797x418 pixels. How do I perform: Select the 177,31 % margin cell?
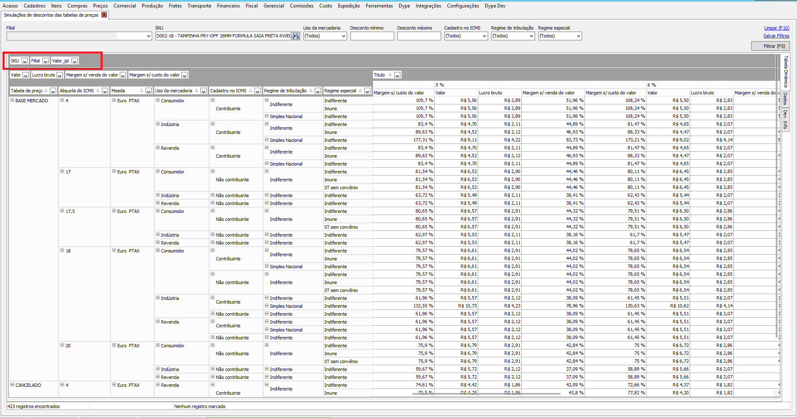tap(403, 140)
